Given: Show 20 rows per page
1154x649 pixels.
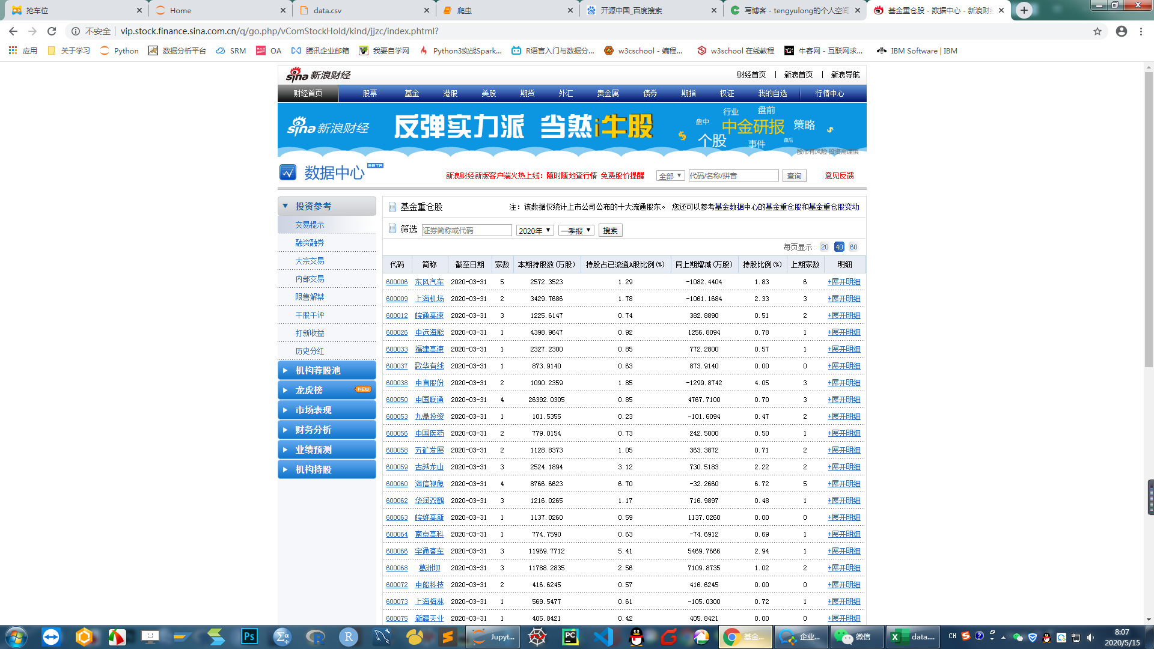Looking at the screenshot, I should pos(825,247).
